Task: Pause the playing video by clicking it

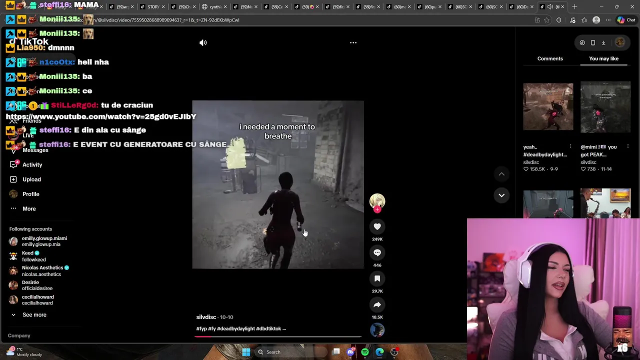Action: 278,184
